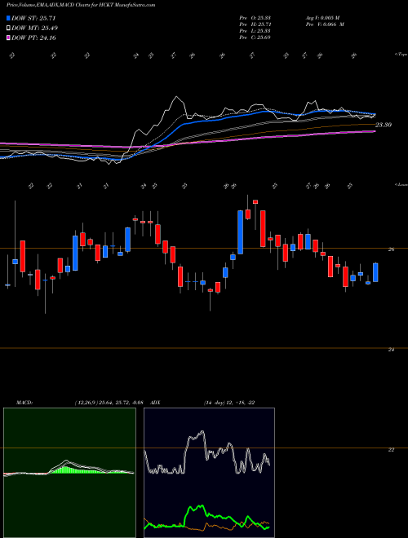Click the 'Avg V: 0.093 M' volume text
Screen dimensions: 408x538
[322, 17]
